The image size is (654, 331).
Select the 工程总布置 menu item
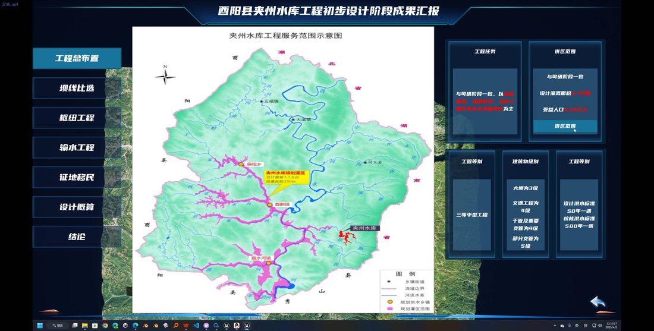pos(77,58)
